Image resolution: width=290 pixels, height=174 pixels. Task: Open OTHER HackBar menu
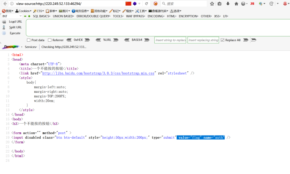[206, 16]
